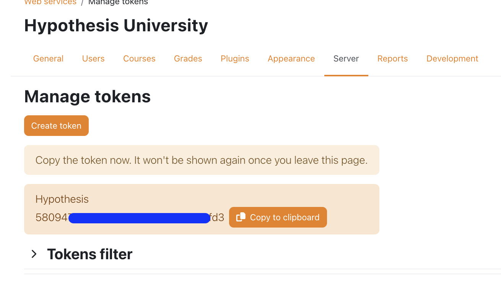Click the Hypothesis token name label
Viewport: 501px width, 281px height.
click(62, 199)
